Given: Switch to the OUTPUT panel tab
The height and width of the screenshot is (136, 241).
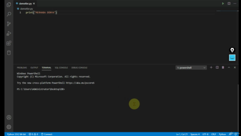Looking at the screenshot, I should coord(34,68).
